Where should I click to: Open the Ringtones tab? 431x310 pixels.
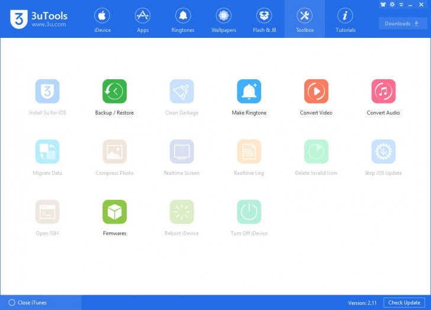183,20
